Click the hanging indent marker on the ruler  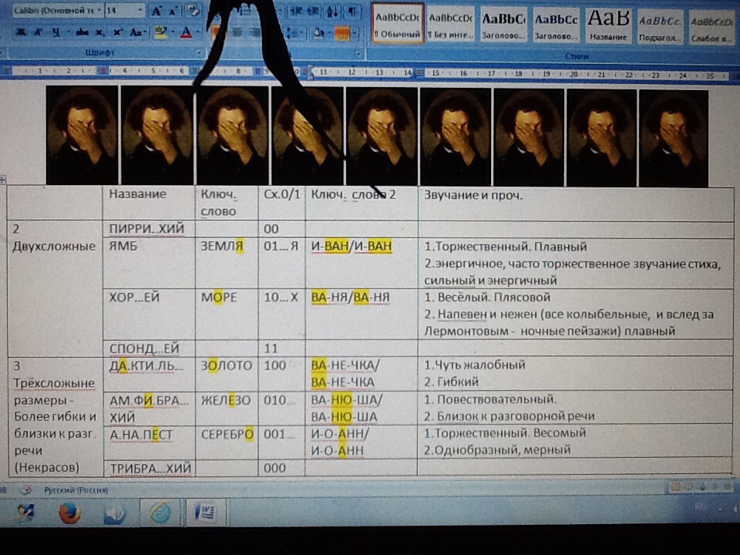point(310,75)
